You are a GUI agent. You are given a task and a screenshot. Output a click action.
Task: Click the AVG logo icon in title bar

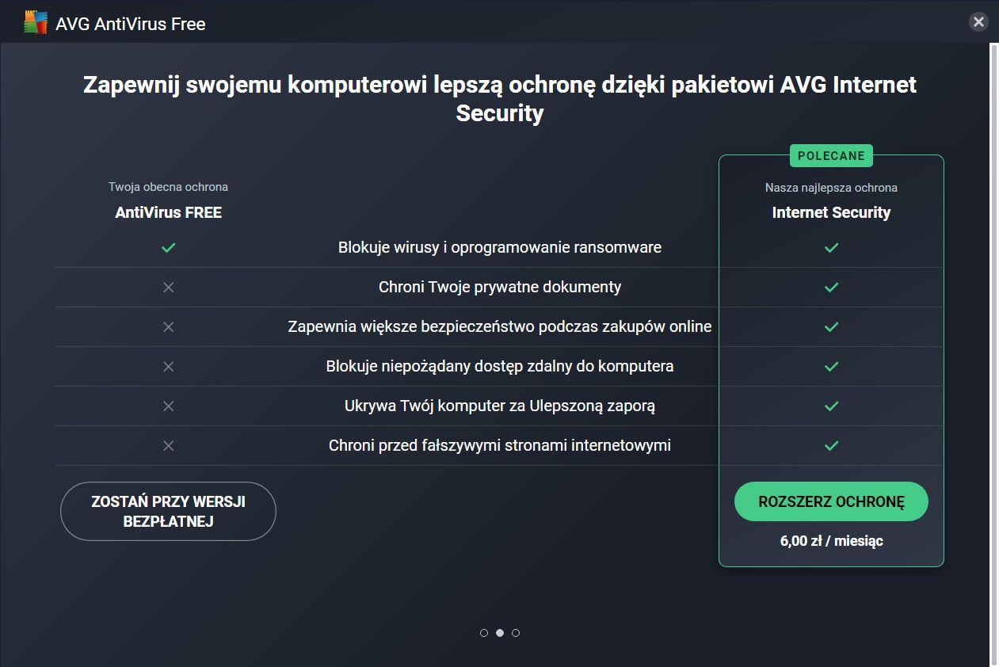tap(36, 24)
